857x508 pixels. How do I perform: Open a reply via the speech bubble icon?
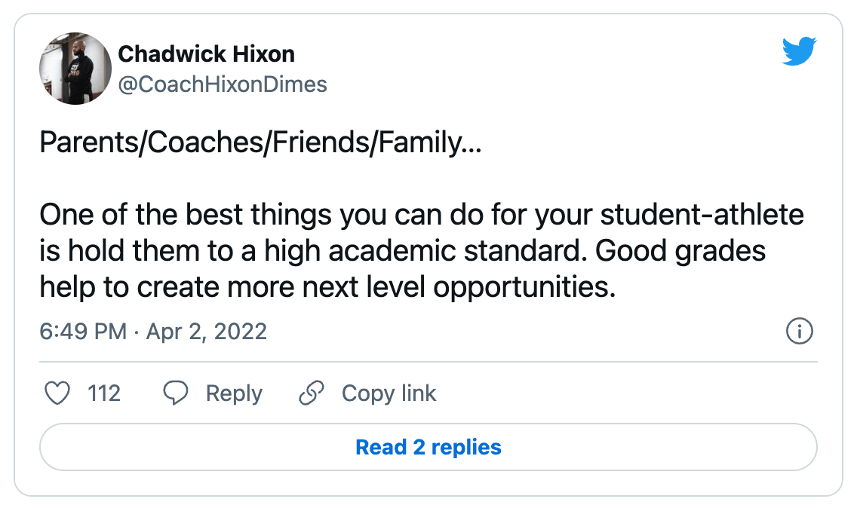pyautogui.click(x=175, y=393)
